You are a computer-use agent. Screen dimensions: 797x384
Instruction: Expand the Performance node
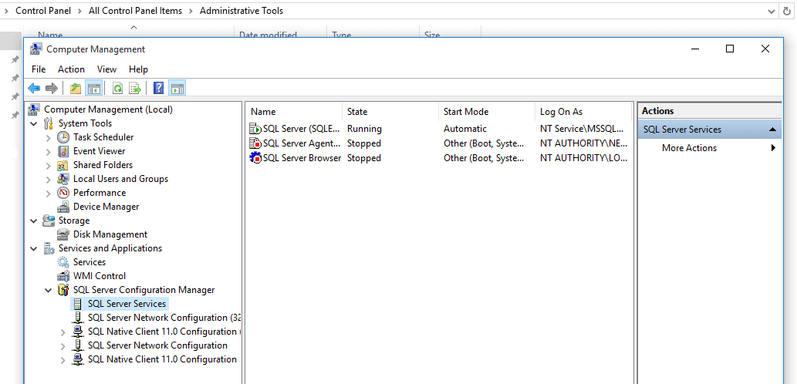49,193
